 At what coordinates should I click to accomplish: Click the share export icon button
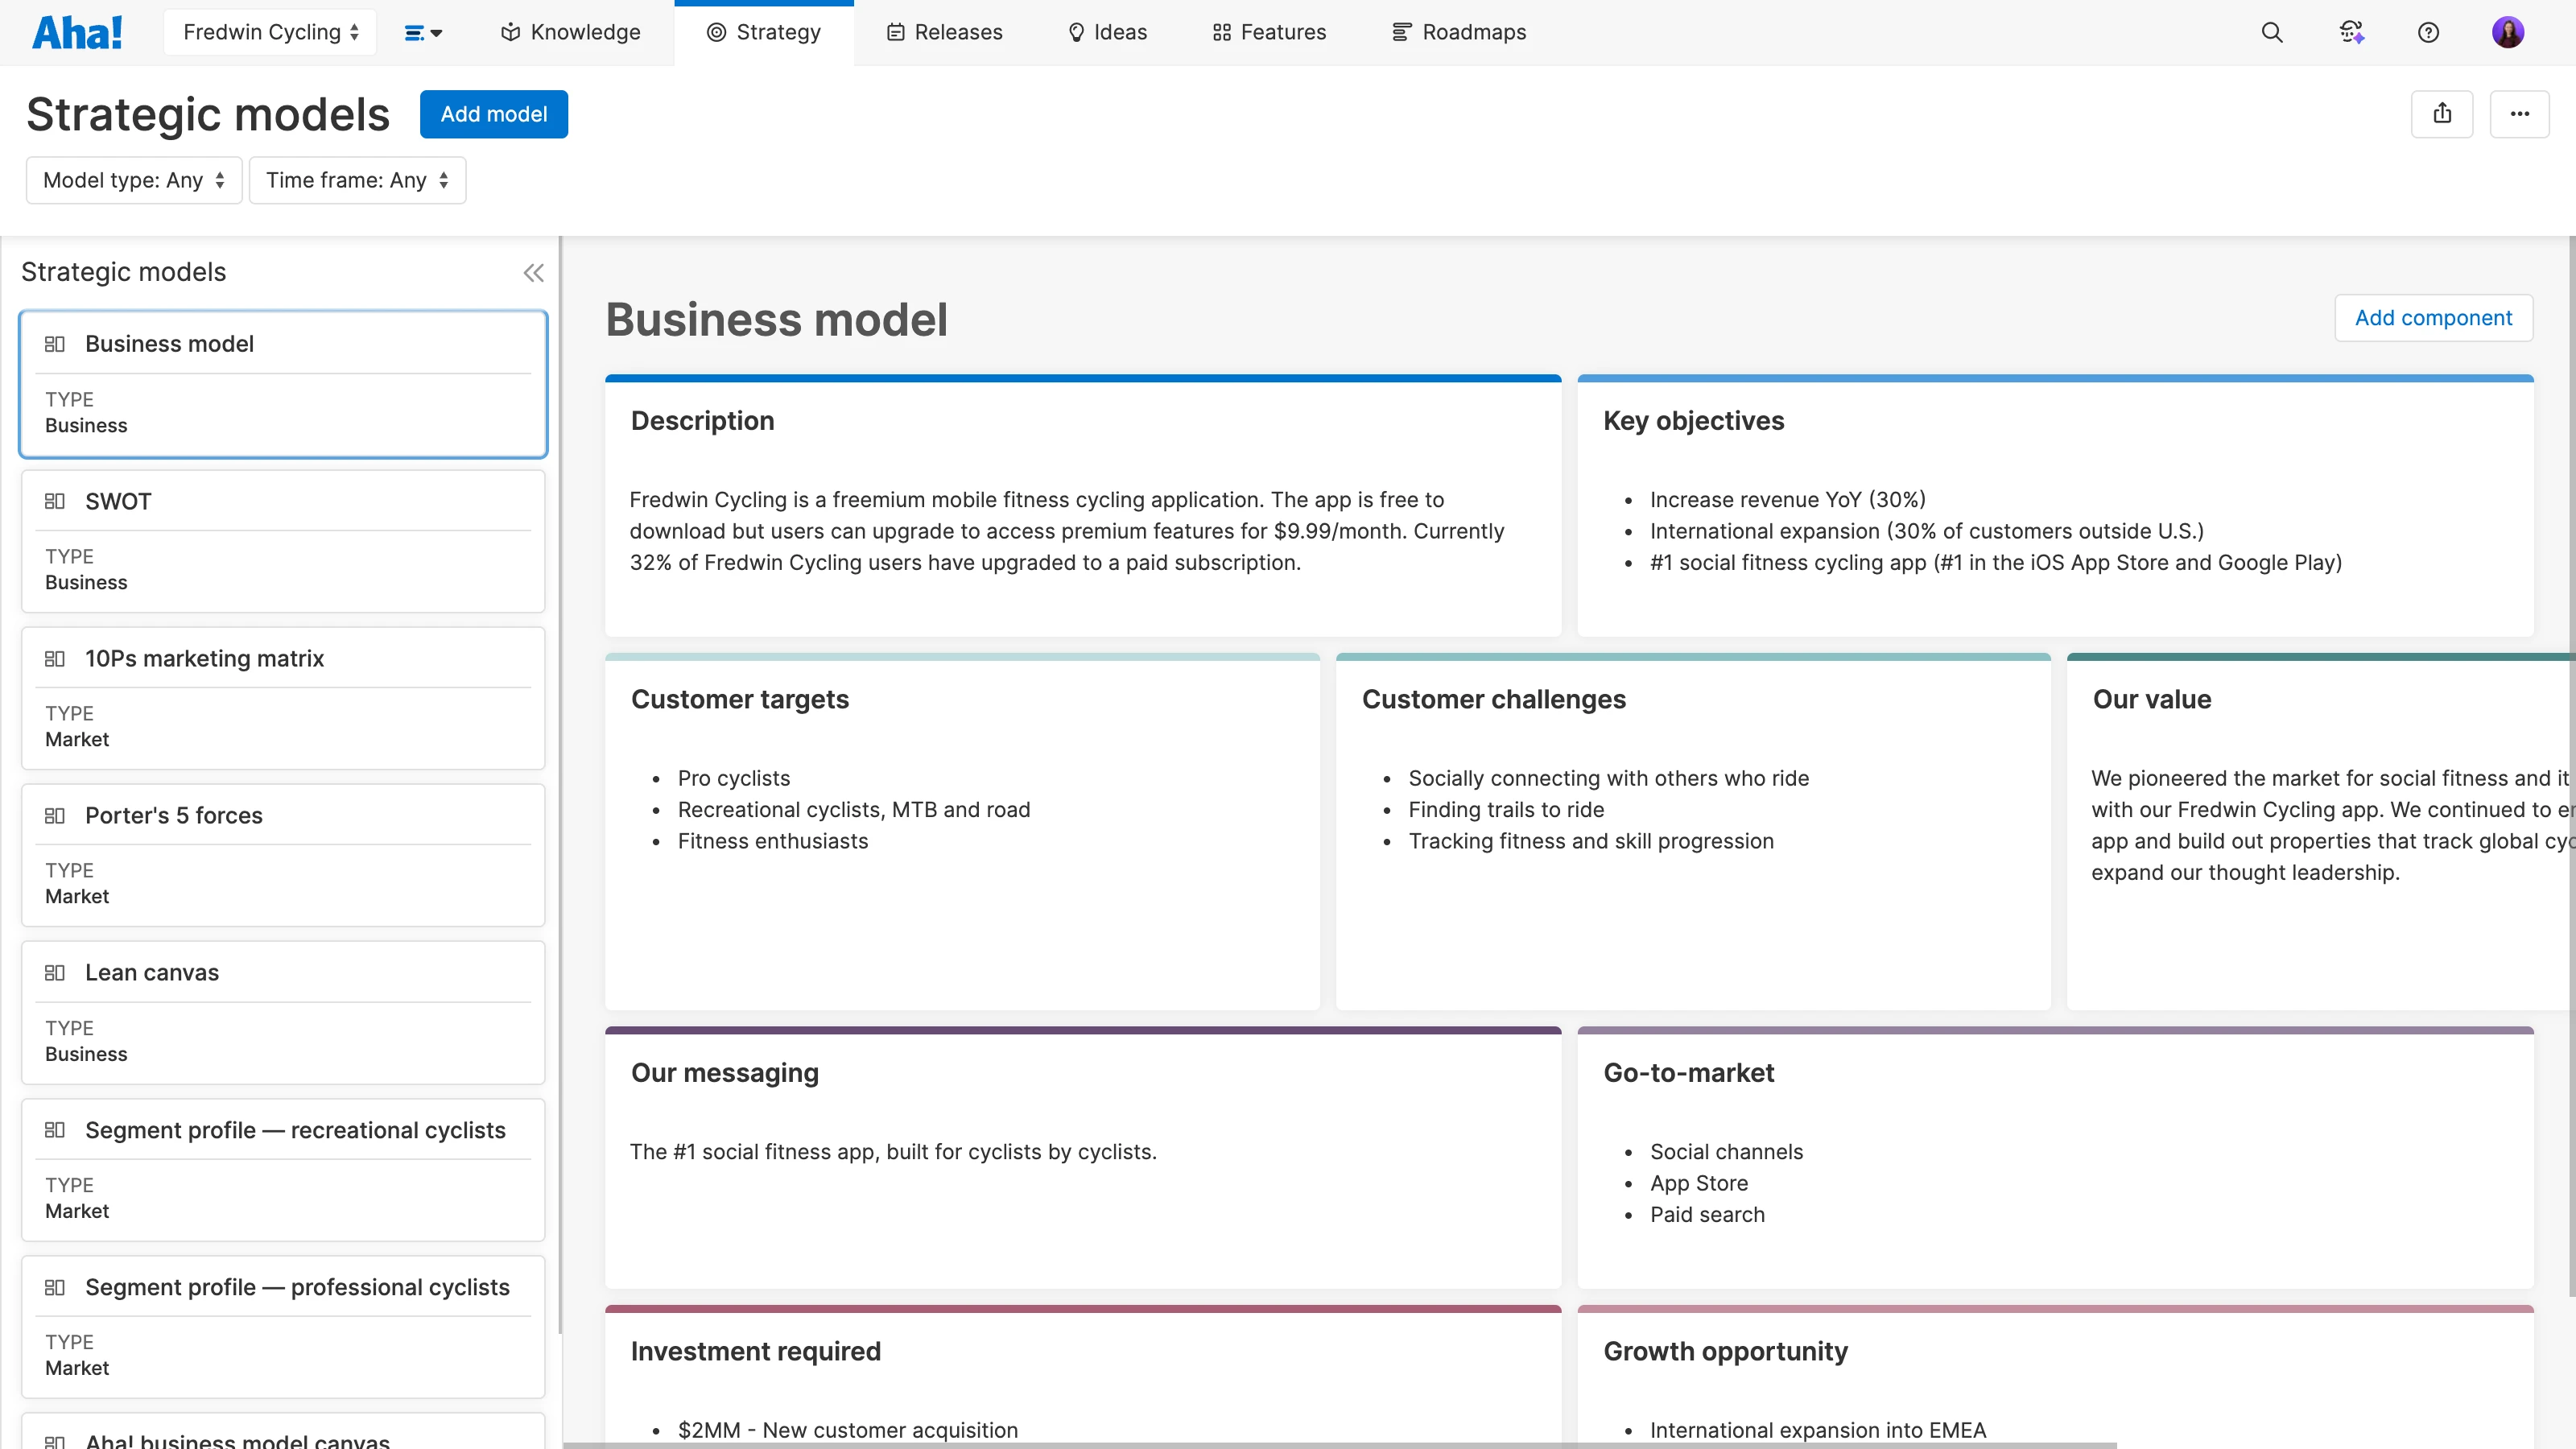2442,114
